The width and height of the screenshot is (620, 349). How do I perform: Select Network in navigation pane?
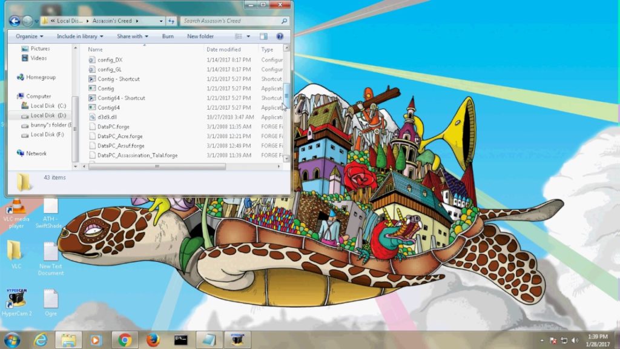click(x=31, y=153)
